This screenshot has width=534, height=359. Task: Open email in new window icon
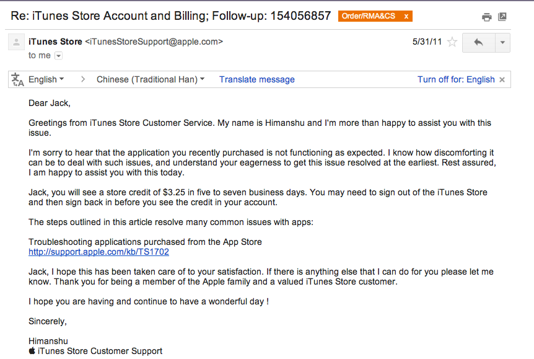tap(502, 16)
